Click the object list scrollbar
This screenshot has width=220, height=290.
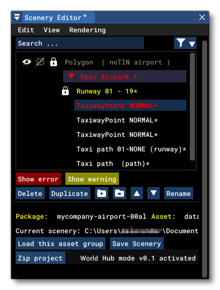point(192,107)
